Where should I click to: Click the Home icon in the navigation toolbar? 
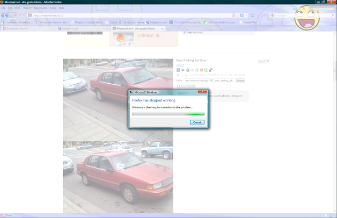pyautogui.click(x=22, y=15)
